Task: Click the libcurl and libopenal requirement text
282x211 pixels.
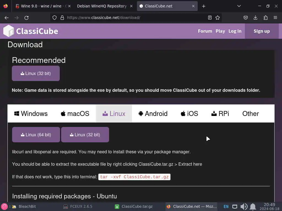Action: tap(101, 152)
